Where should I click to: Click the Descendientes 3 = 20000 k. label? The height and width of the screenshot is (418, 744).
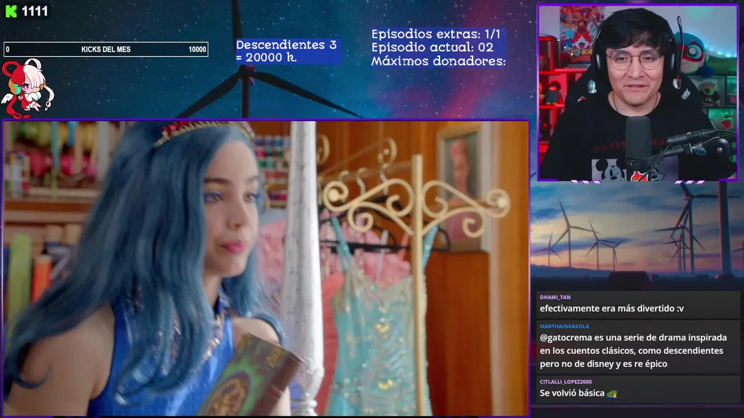pyautogui.click(x=286, y=51)
